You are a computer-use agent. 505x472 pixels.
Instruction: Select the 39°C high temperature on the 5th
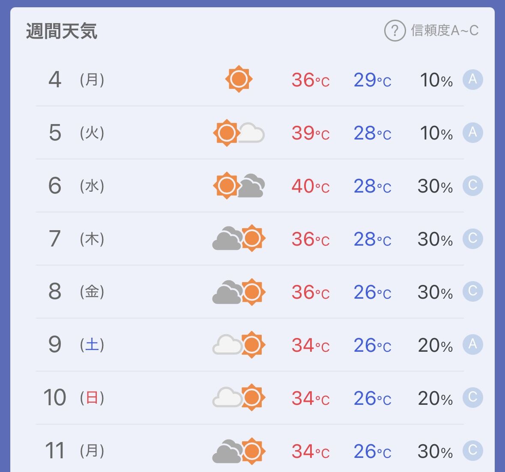click(311, 133)
